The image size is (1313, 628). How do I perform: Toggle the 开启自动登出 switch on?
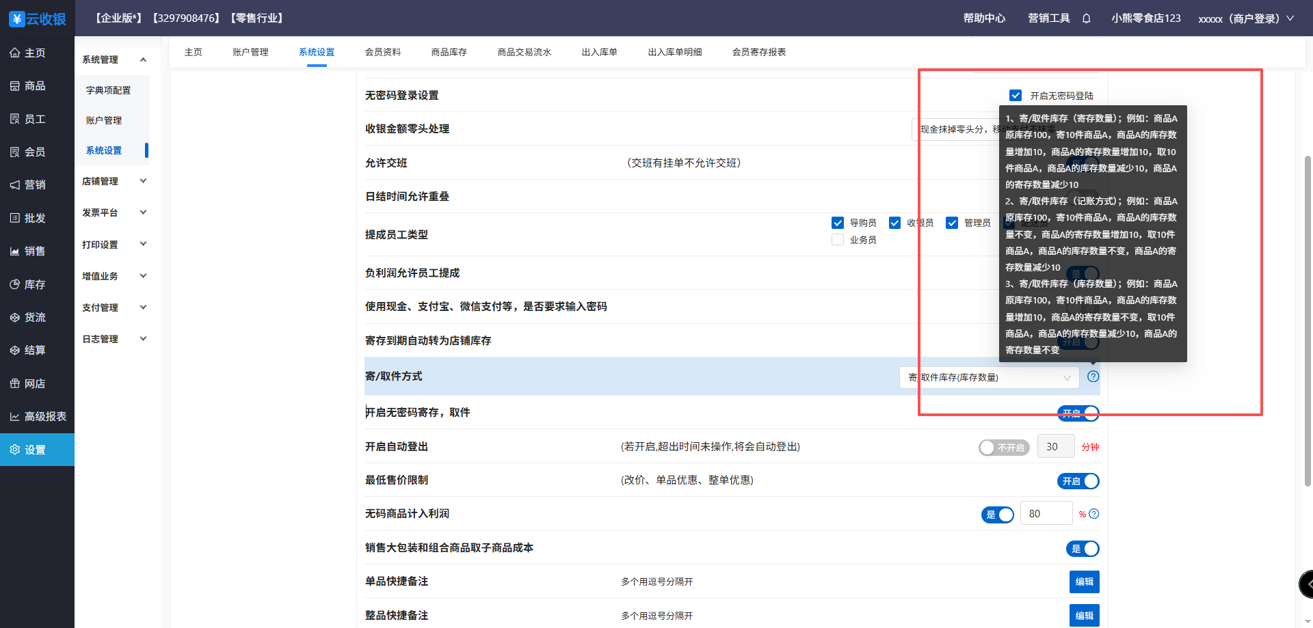tap(1003, 448)
